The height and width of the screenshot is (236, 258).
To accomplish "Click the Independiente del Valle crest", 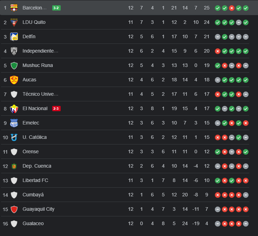I will (x=14, y=51).
